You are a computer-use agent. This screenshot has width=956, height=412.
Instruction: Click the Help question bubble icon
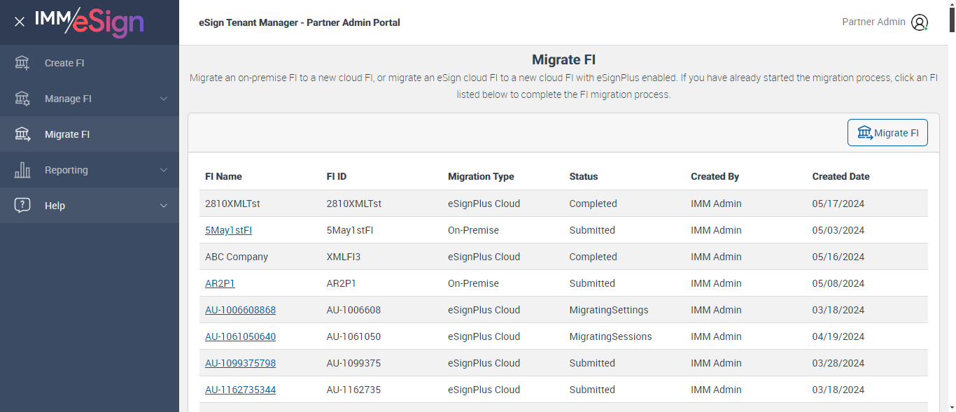tap(22, 206)
